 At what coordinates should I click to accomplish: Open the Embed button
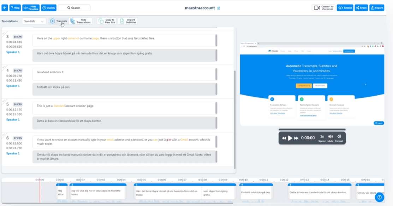[345, 8]
